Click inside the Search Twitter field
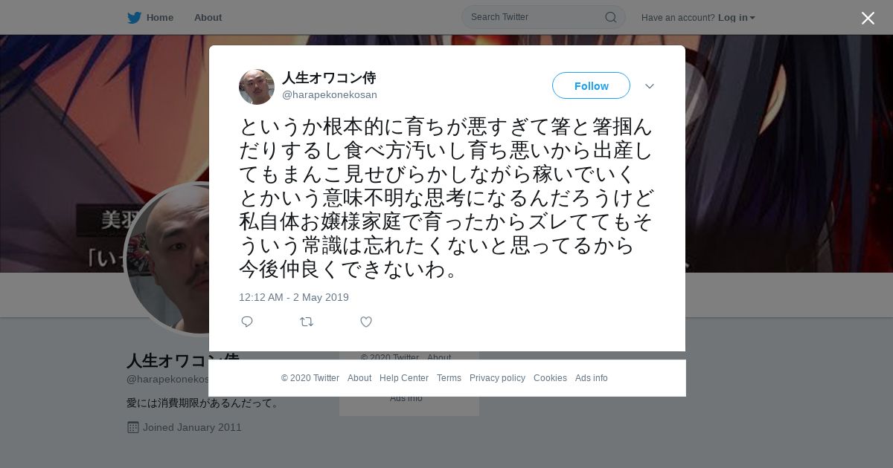 543,17
